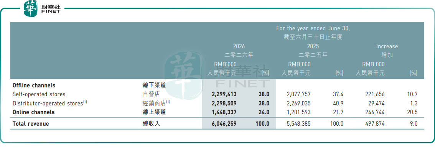Click the header 增加

387,55
